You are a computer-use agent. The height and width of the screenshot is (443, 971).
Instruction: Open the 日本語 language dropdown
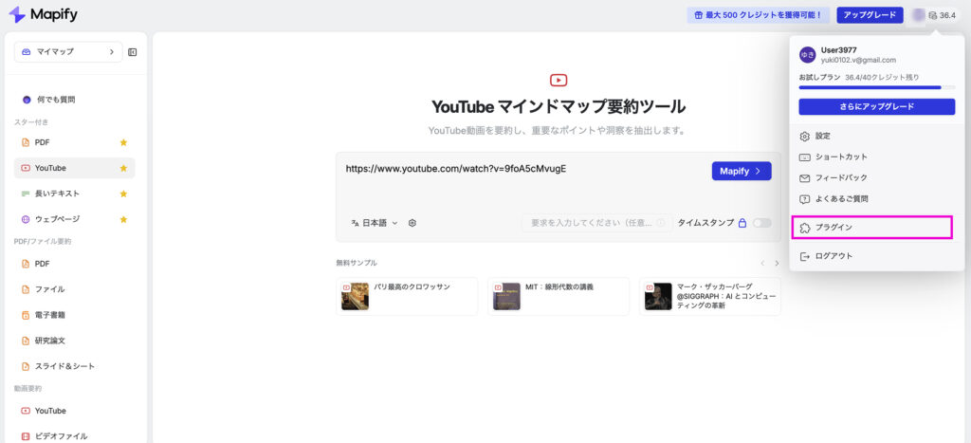point(375,223)
